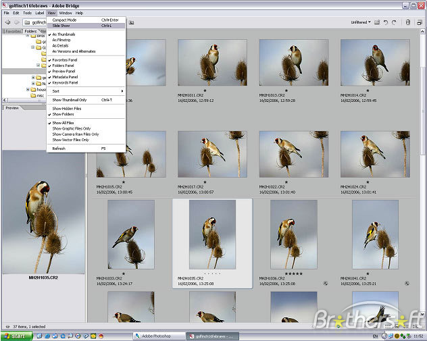The width and height of the screenshot is (427, 341).
Task: Click the rating dots under MH2H1035.CR2
Action: [x=212, y=273]
